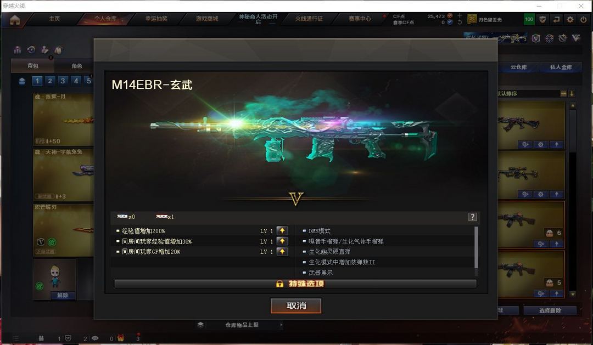The width and height of the screenshot is (593, 345).
Task: Go to the home lobby icon
Action: pos(15,20)
